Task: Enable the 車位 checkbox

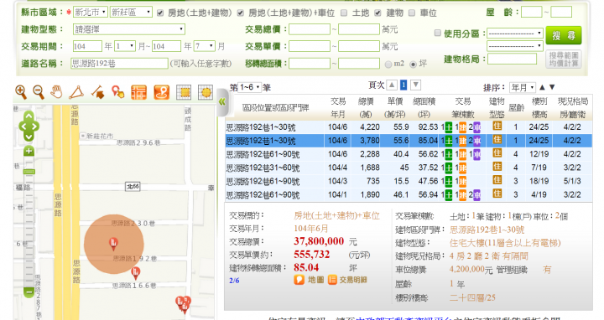Action: pyautogui.click(x=412, y=13)
